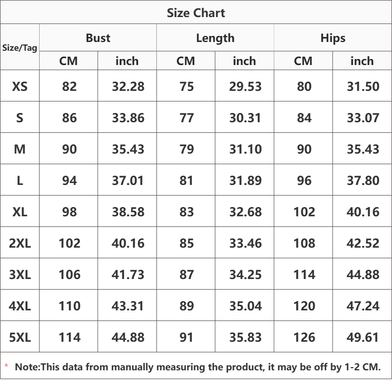
Task: Click L bust inch value 37.01
Action: click(x=128, y=180)
